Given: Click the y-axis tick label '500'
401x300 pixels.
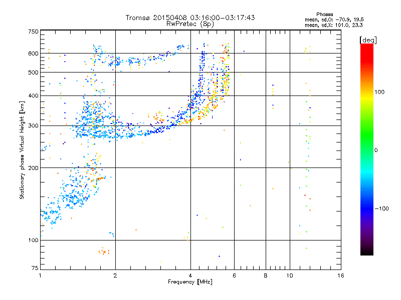Looking at the screenshot, I should pyautogui.click(x=33, y=72).
